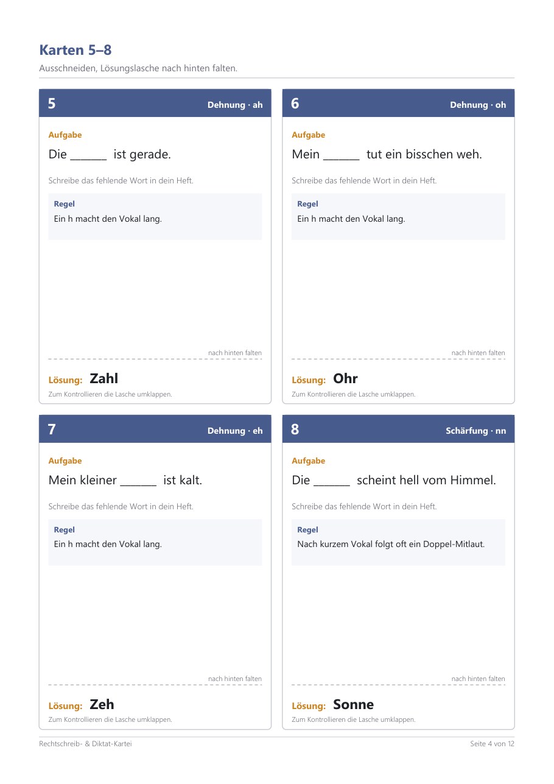
Task: Click 'nach hinten falten' on card 6
Action: pos(479,353)
